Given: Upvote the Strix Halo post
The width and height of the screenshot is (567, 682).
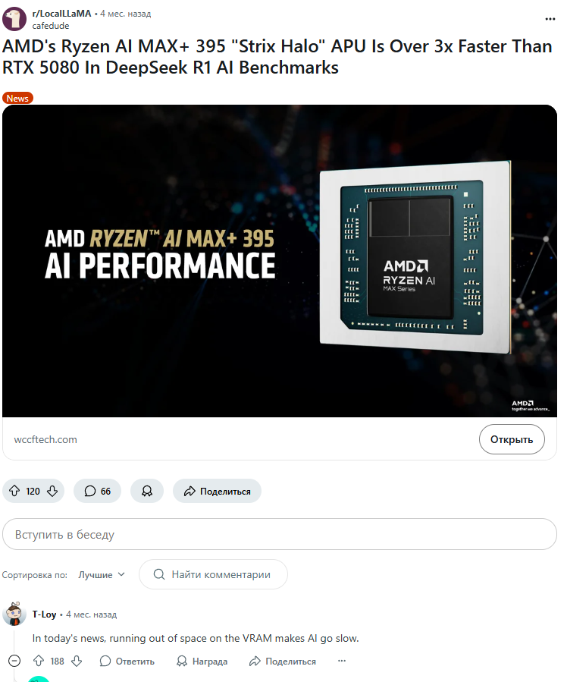Looking at the screenshot, I should [14, 491].
